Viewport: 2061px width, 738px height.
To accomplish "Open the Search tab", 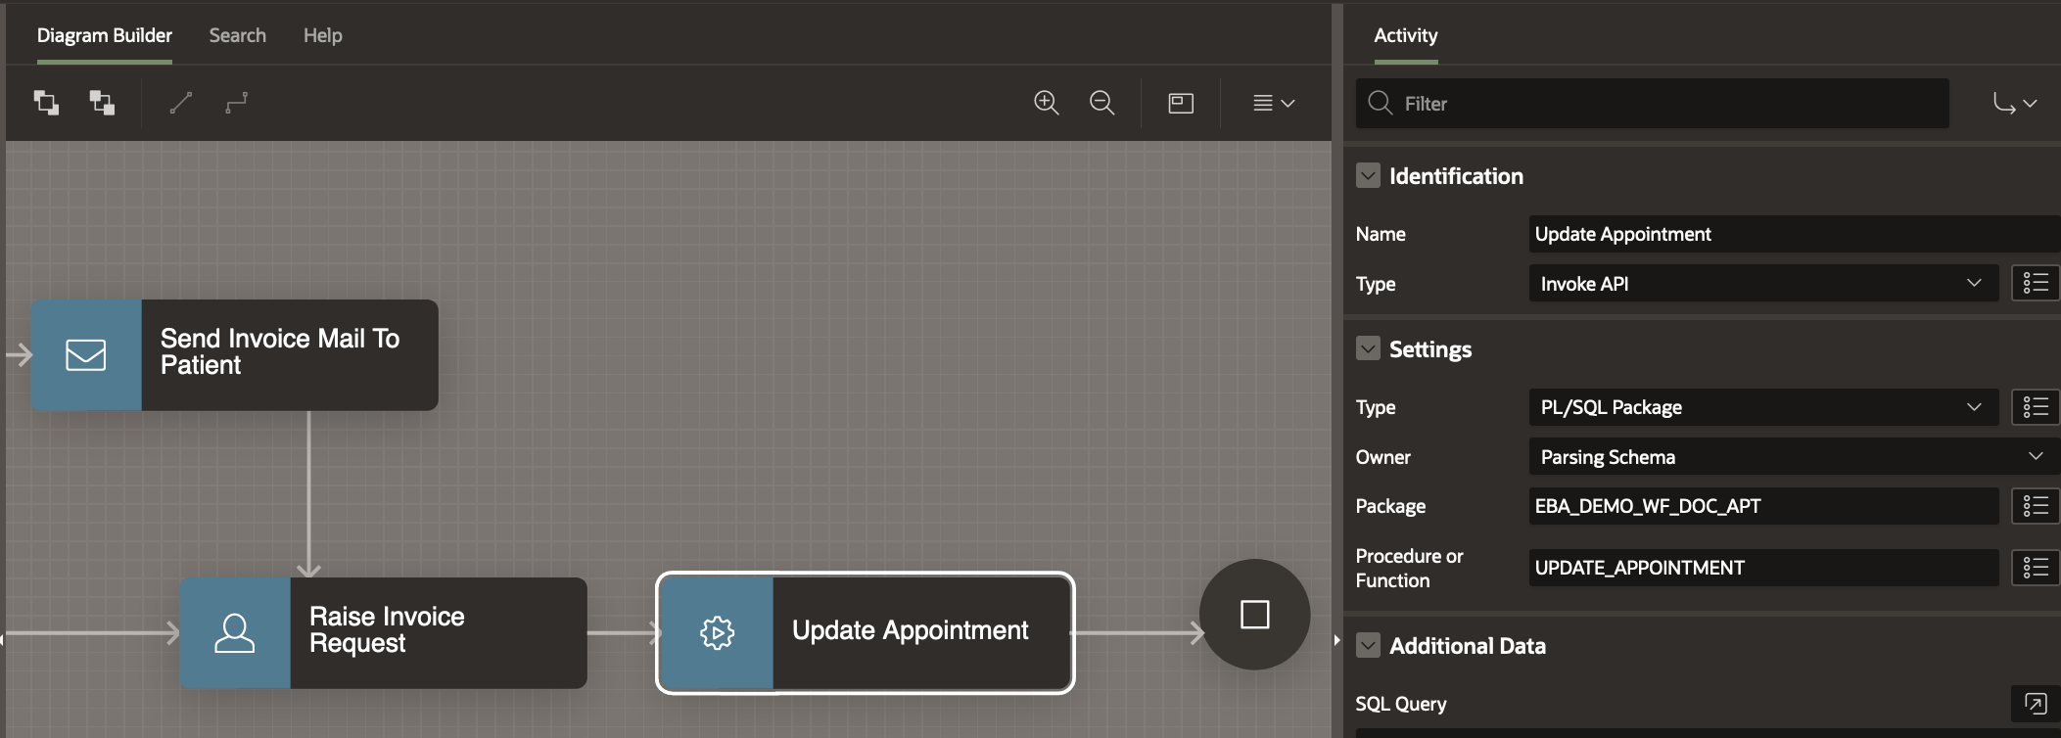I will 238,35.
